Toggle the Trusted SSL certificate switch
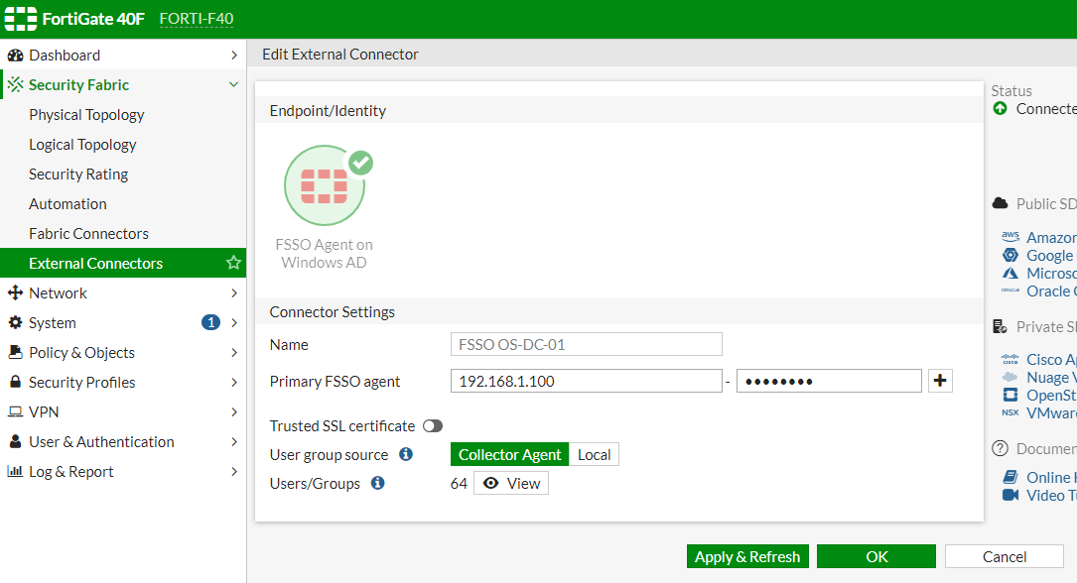This screenshot has height=583, width=1077. tap(433, 426)
